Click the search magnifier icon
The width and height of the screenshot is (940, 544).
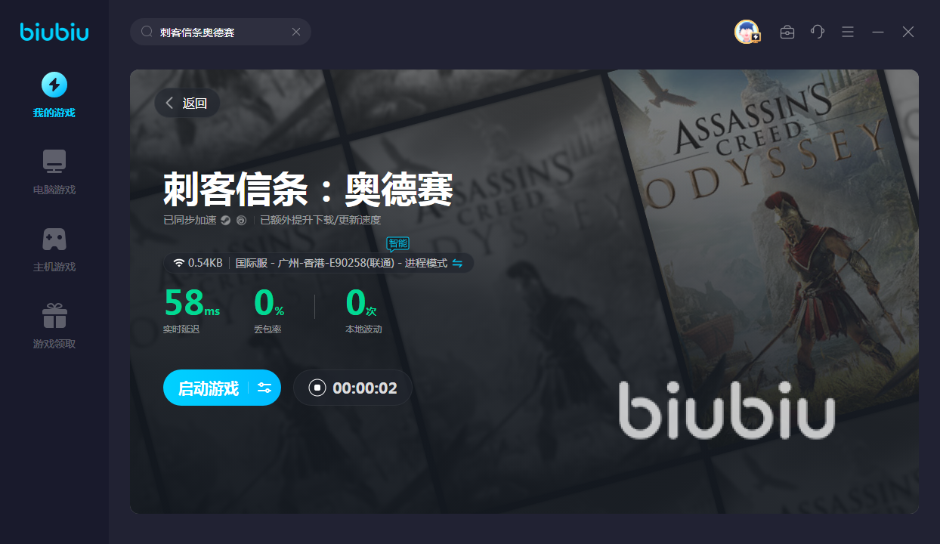[147, 32]
